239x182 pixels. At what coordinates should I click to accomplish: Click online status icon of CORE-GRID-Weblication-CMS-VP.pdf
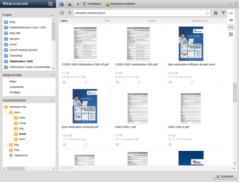point(64,82)
